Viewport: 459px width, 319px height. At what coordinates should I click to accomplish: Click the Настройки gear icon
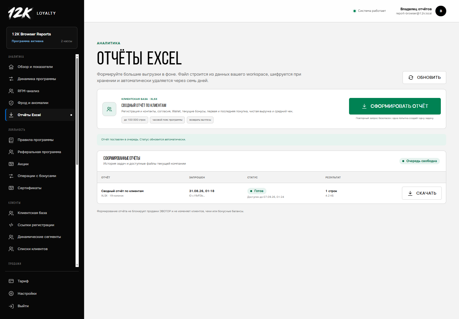[11, 293]
